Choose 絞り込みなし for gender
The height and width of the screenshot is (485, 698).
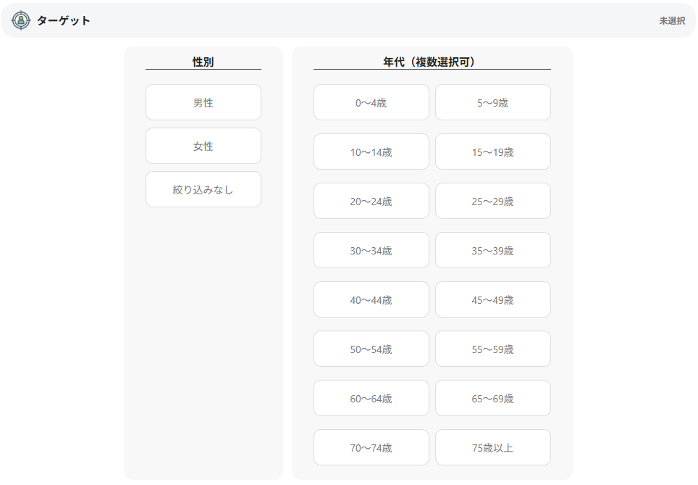point(203,189)
